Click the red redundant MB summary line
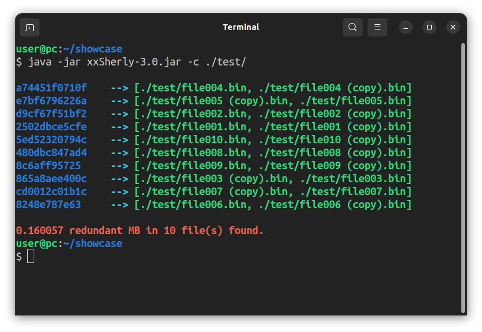 click(140, 231)
